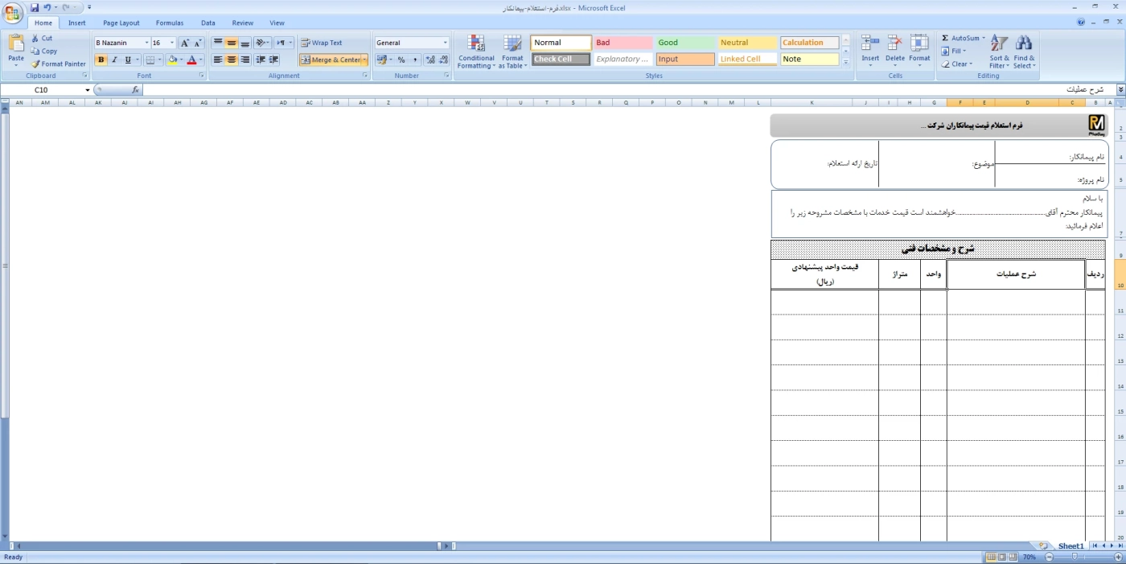Delete cells using Delete button
1126x564 pixels.
pos(895,51)
